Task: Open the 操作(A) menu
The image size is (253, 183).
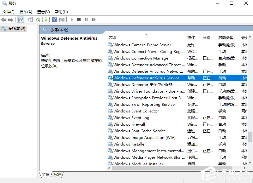Action: [x=25, y=12]
